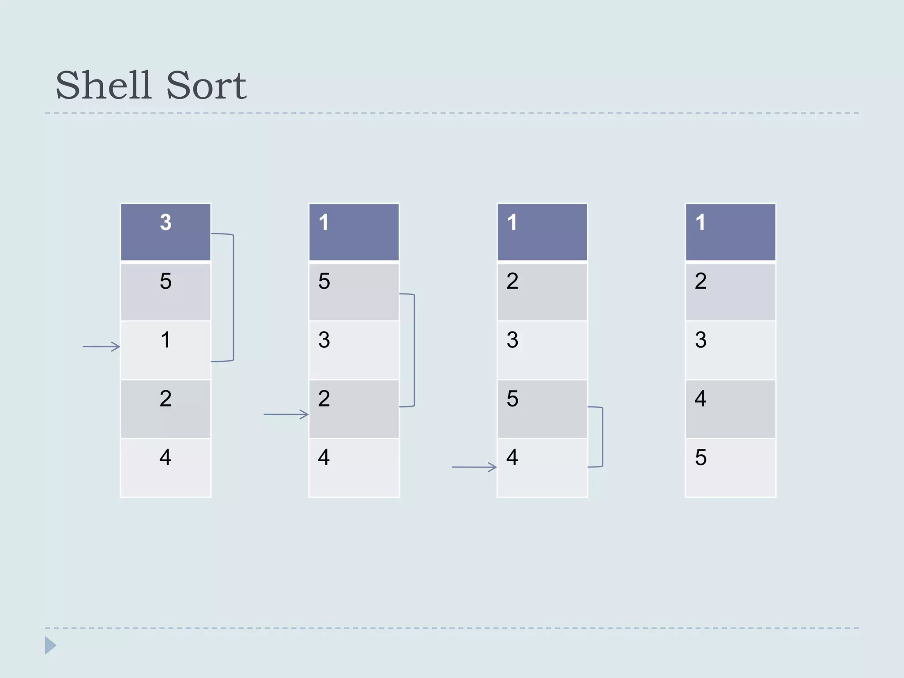Click the play triangle icon at bottom left
The width and height of the screenshot is (904, 678).
(50, 645)
